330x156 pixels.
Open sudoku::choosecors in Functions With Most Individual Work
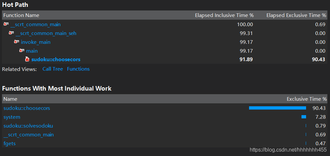click(x=27, y=108)
